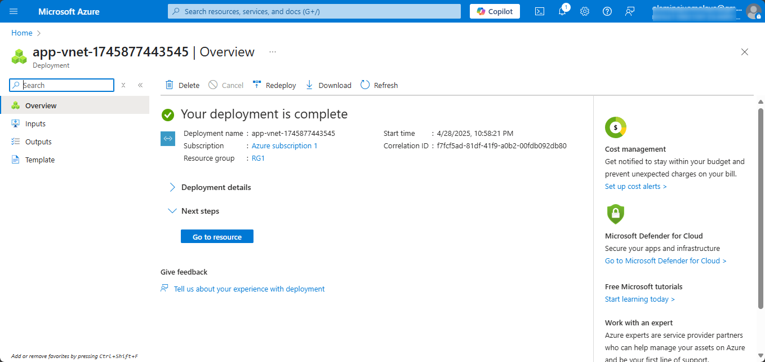The width and height of the screenshot is (765, 362).
Task: Click the Defender for Cloud shield icon
Action: click(x=616, y=214)
